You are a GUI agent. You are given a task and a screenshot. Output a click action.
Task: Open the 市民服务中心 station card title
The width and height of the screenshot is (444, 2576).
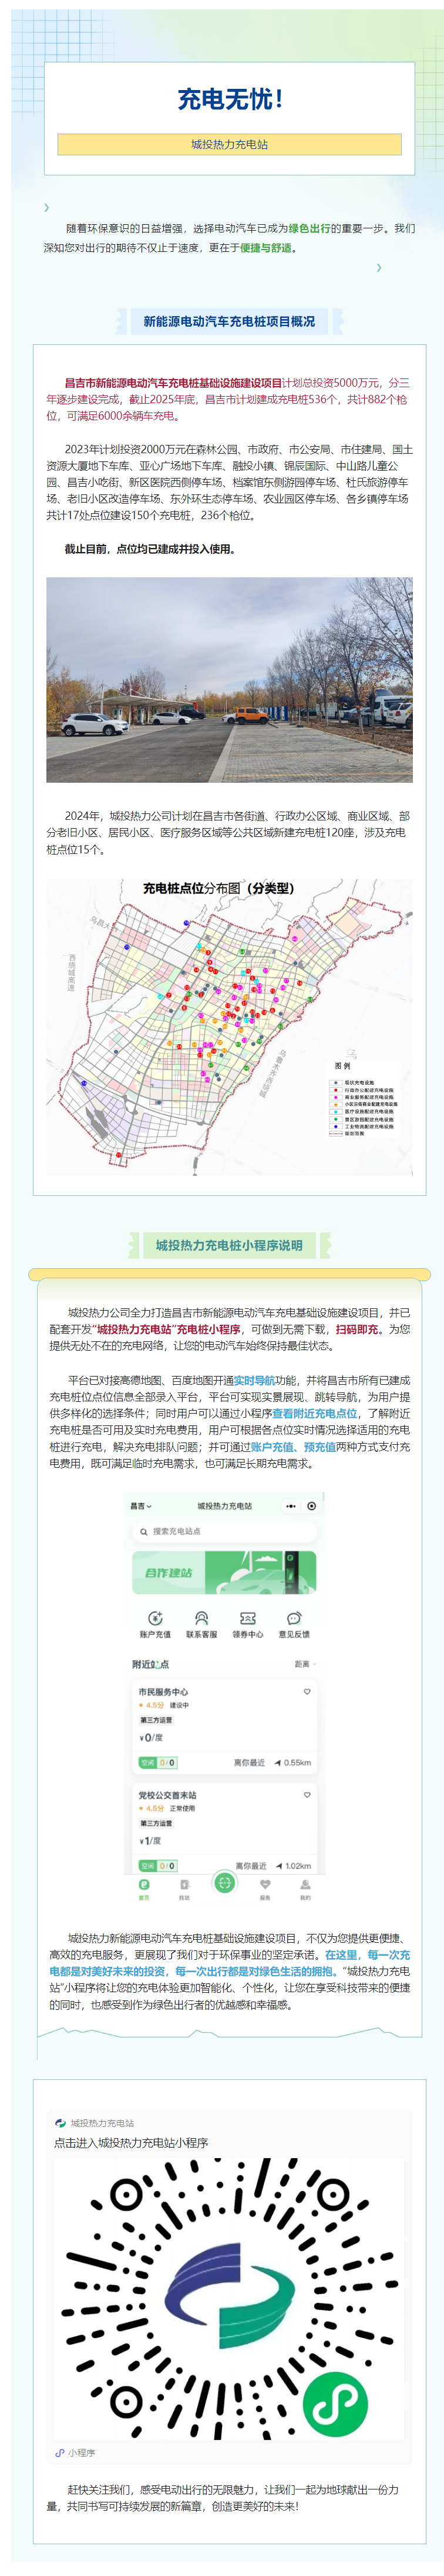click(164, 1692)
